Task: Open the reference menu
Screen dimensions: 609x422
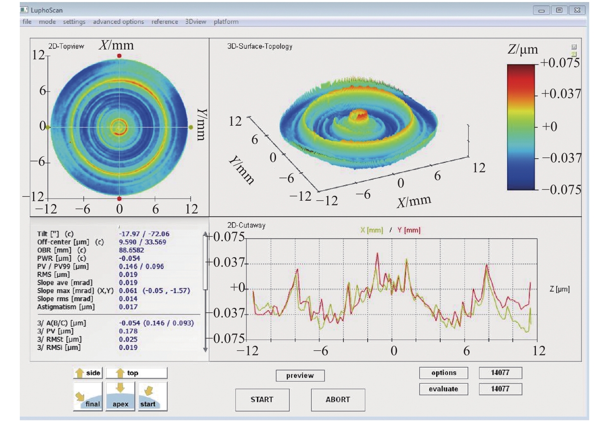Action: click(x=165, y=22)
